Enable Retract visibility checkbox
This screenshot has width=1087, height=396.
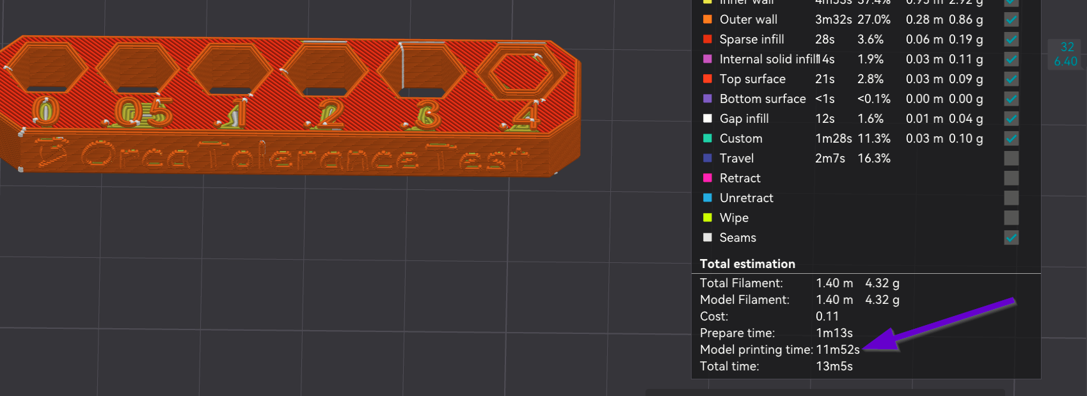click(1012, 178)
